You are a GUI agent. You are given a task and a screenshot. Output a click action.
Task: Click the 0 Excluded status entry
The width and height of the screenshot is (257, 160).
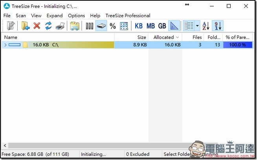138,154
